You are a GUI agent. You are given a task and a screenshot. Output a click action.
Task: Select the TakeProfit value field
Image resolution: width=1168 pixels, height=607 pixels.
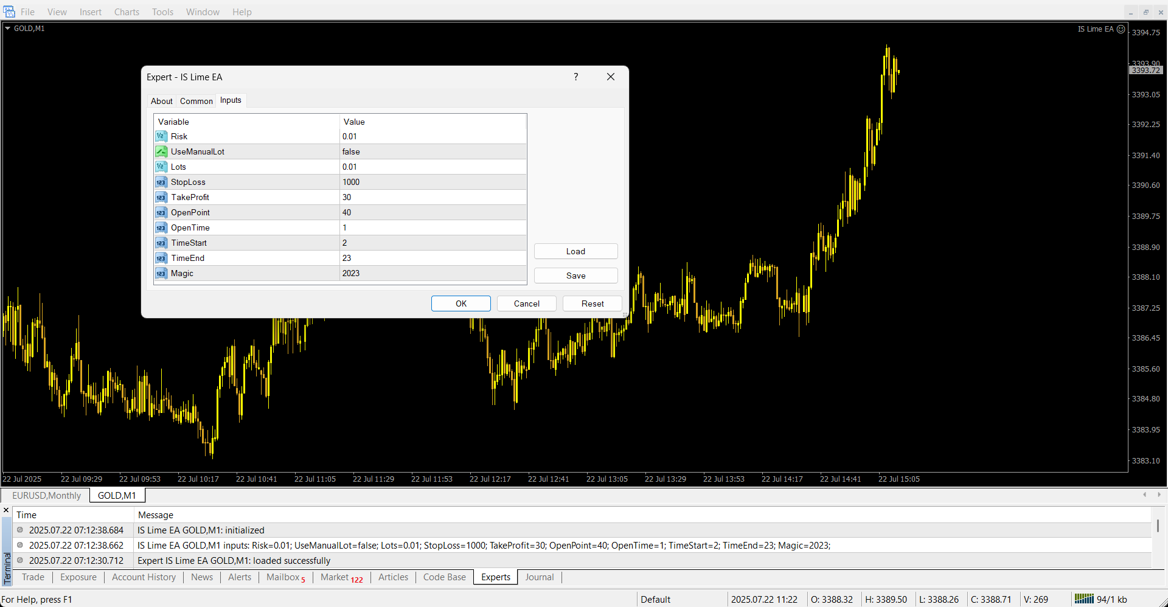pos(432,197)
